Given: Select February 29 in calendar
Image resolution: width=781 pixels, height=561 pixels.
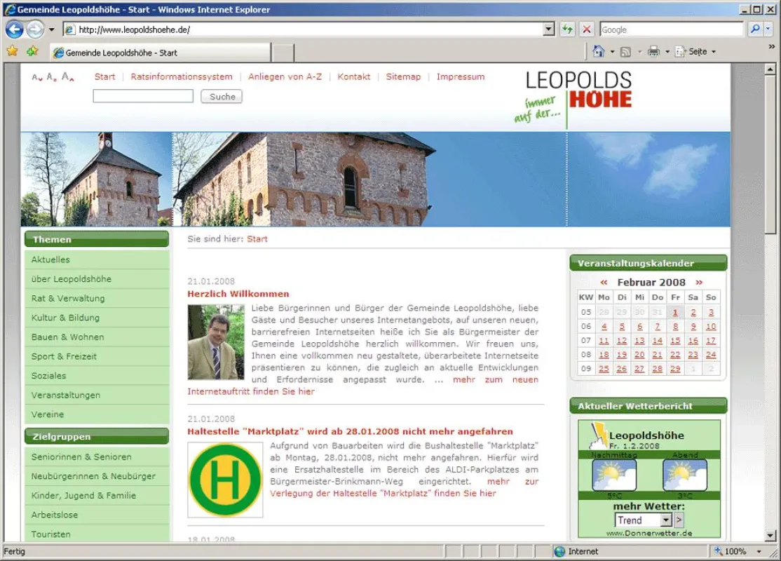Looking at the screenshot, I should coord(675,369).
